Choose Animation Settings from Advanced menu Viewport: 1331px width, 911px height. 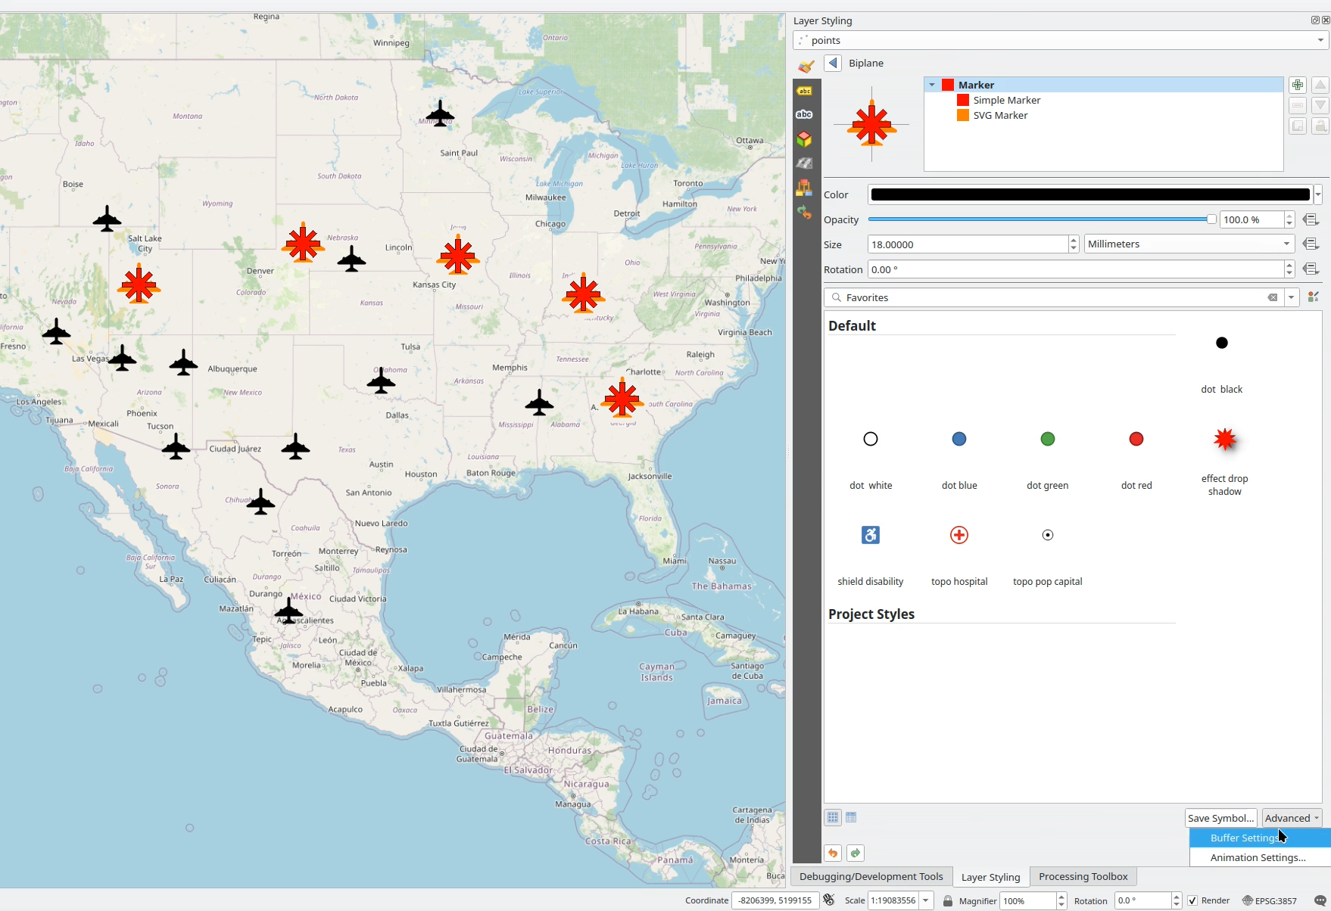(1258, 857)
